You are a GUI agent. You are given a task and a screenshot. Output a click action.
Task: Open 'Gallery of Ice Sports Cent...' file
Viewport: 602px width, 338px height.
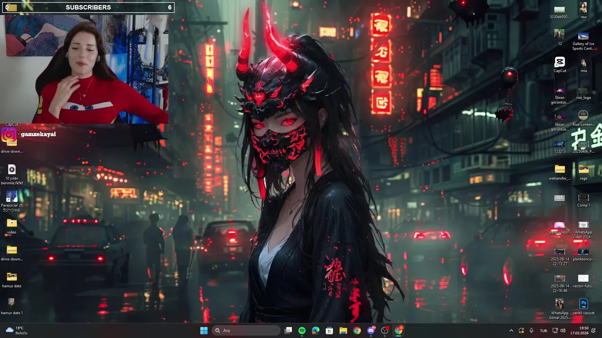583,41
